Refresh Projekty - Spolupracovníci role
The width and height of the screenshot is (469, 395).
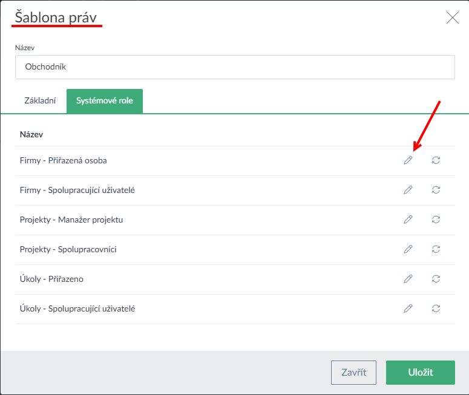(x=436, y=249)
